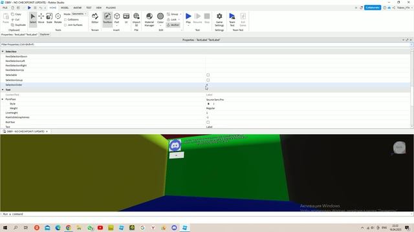Close the OBBY place tab

(47, 131)
